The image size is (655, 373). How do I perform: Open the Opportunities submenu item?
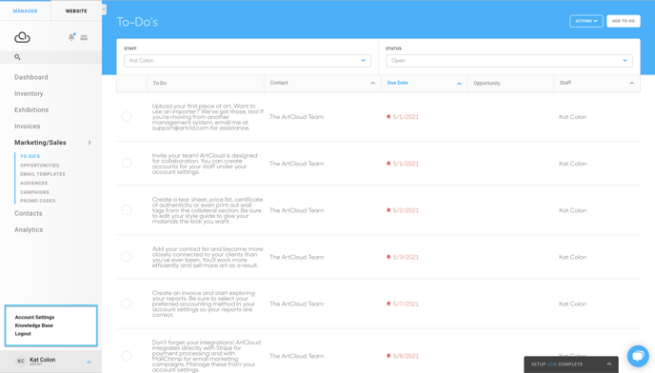[40, 166]
